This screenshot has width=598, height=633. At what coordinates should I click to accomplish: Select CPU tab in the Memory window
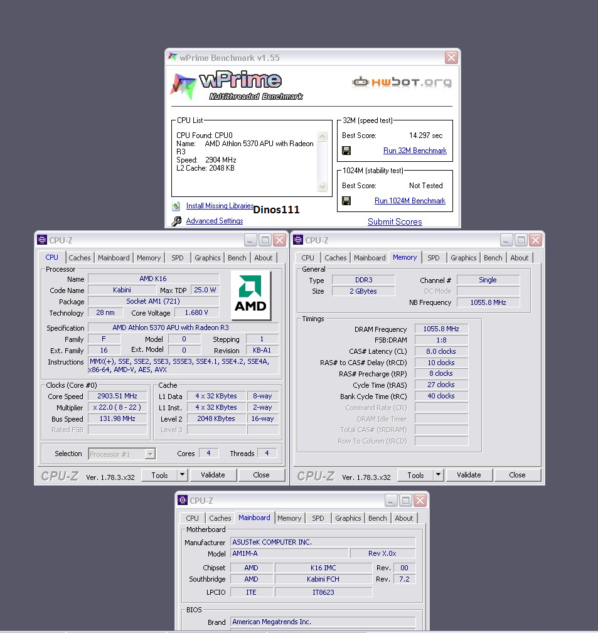(307, 258)
